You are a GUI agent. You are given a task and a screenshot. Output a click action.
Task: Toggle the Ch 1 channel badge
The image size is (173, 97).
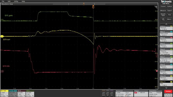coord(4,93)
